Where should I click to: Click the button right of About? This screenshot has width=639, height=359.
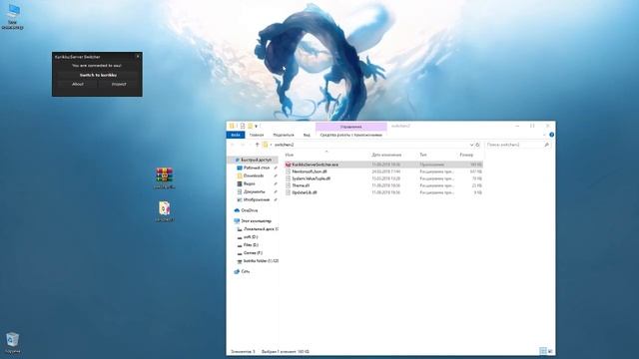click(x=119, y=84)
